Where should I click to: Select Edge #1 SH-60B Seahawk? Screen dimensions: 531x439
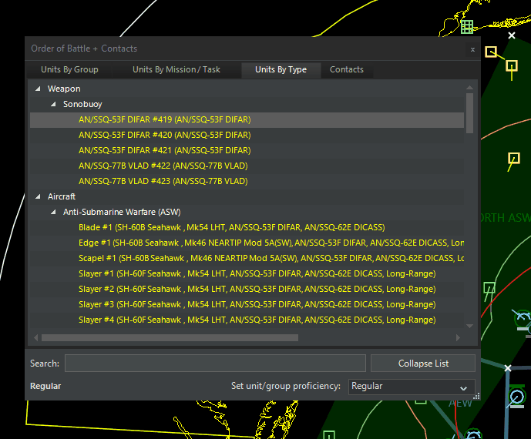point(247,243)
